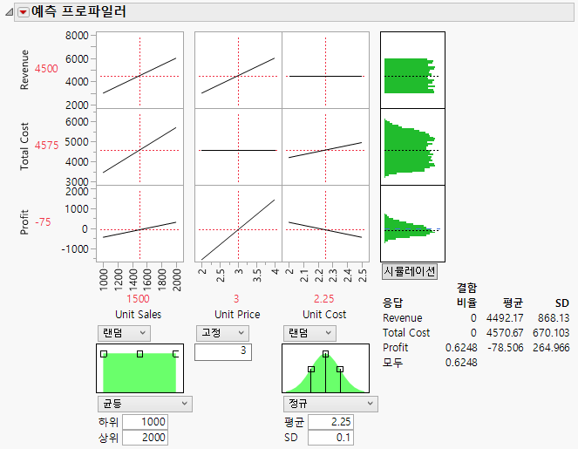Click the 하위 field containing 1000

coord(146,422)
